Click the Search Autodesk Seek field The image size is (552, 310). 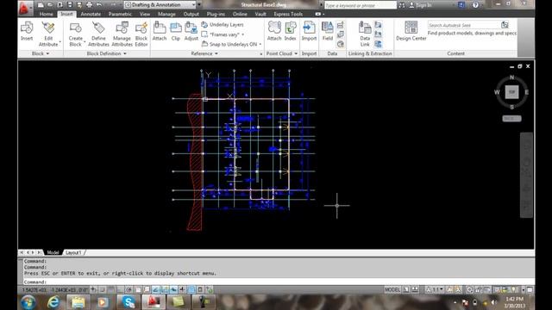tap(463, 25)
